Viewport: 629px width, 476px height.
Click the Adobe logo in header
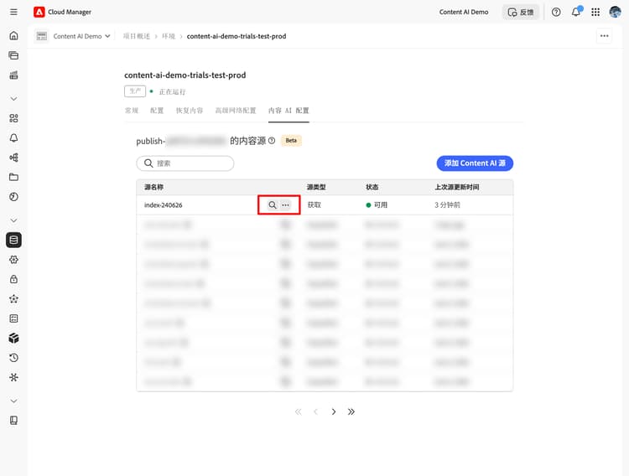tap(39, 12)
